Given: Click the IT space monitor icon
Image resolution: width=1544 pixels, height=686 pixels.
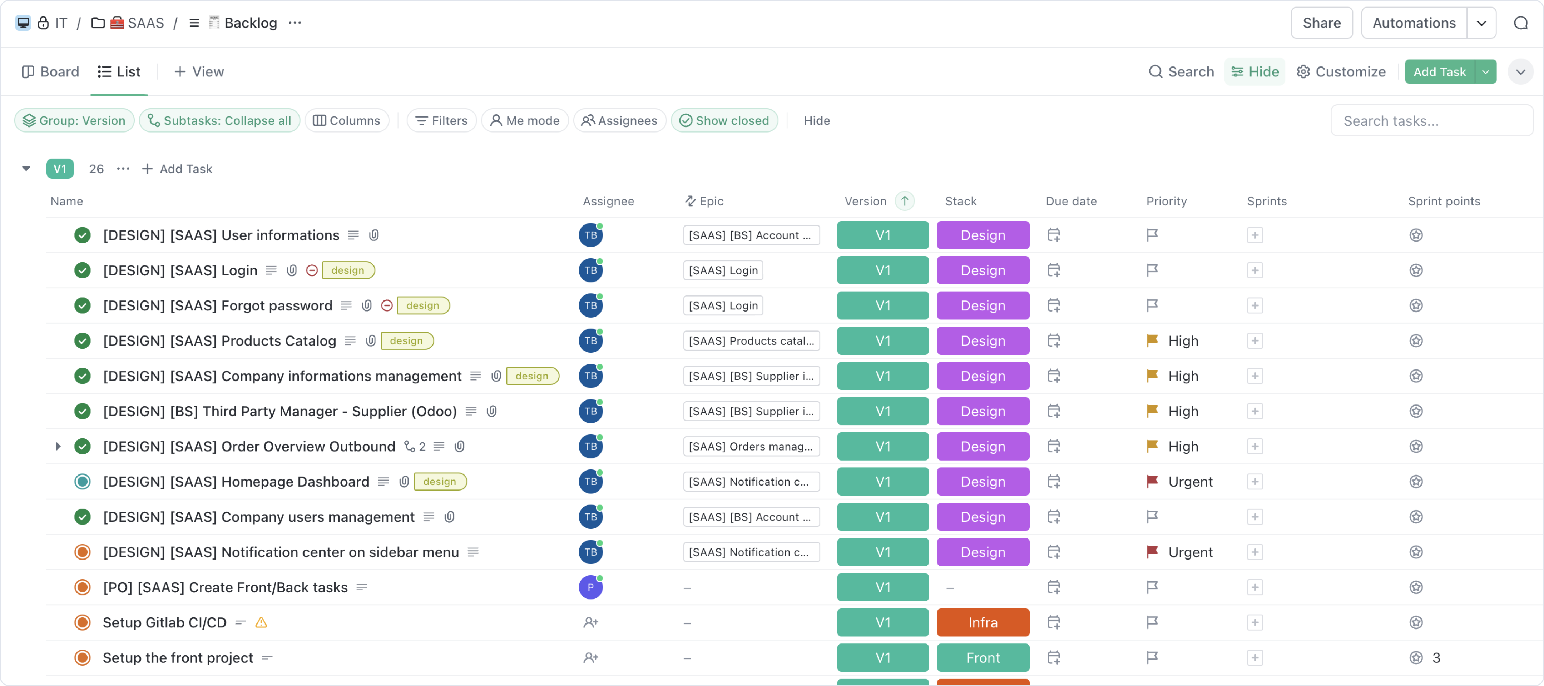Looking at the screenshot, I should pyautogui.click(x=23, y=23).
